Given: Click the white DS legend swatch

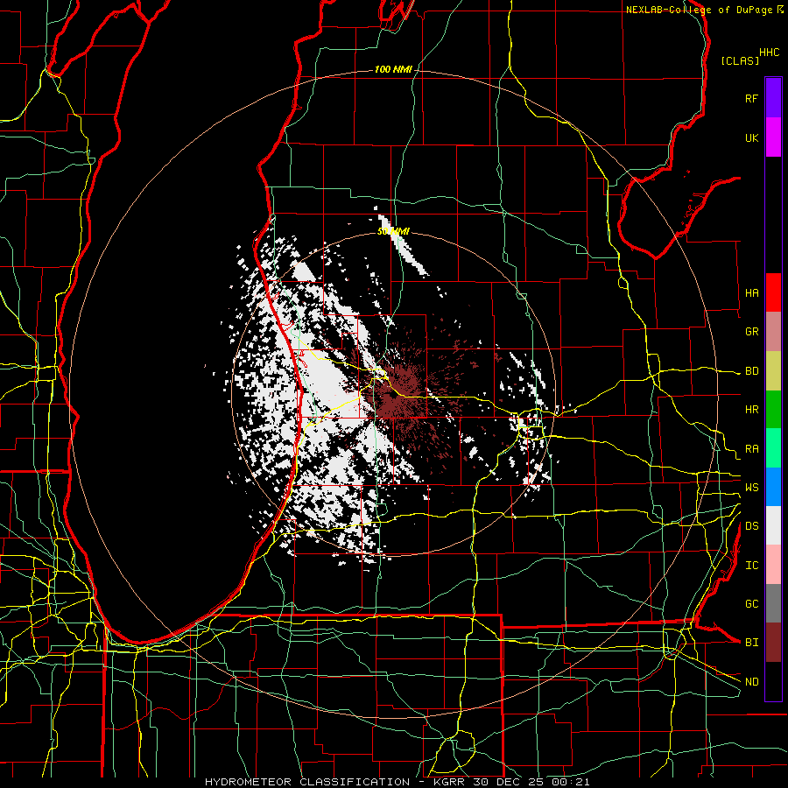Looking at the screenshot, I should 773,525.
